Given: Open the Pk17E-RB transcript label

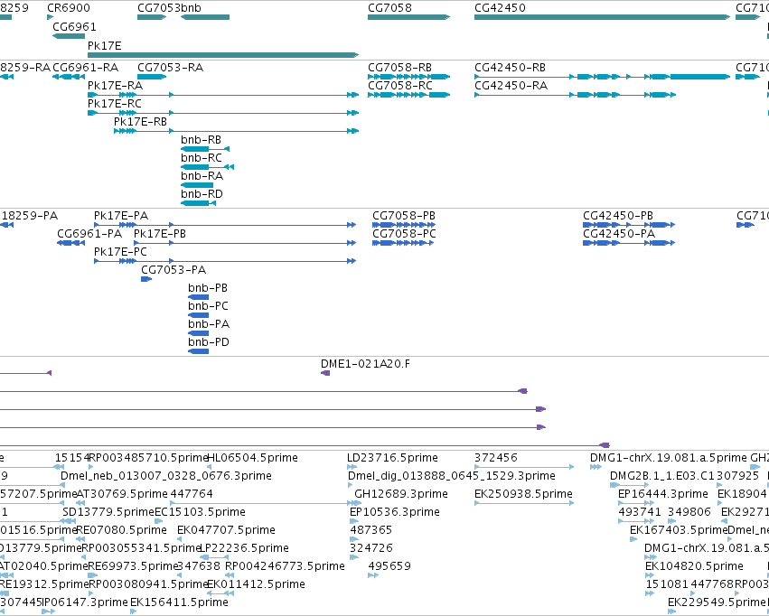Looking at the screenshot, I should 140,122.
